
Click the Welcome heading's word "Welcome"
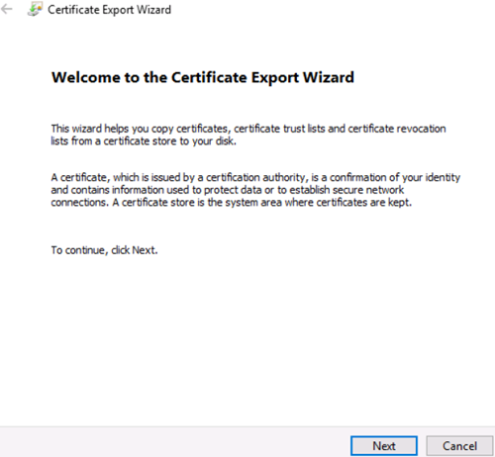point(86,77)
